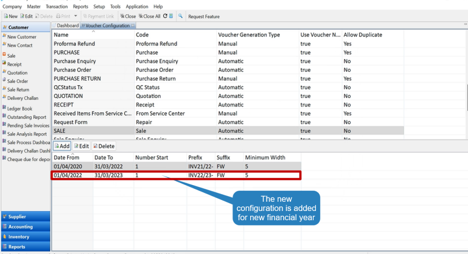This screenshot has width=468, height=254.
Task: Sort by Voucher Generation Type column header
Action: click(258, 35)
